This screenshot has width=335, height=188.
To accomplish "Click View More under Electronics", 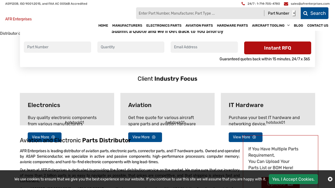I will 44,137.
